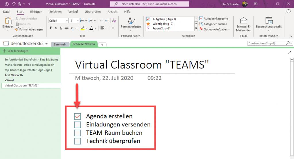The height and width of the screenshot is (159, 294).
Task: Add a new section with plus tab
Action: tap(102, 45)
